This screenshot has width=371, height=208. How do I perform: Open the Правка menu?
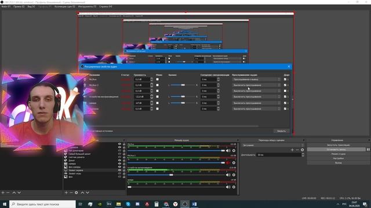[19, 6]
